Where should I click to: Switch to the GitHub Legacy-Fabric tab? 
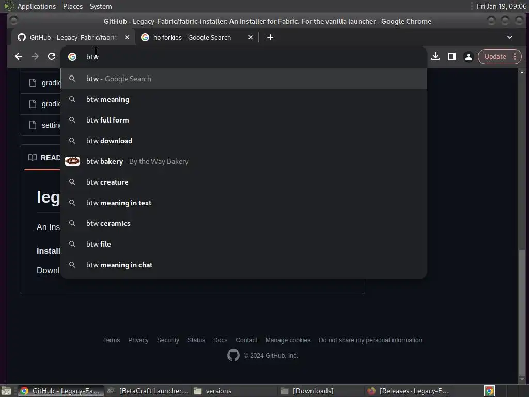[x=73, y=37]
